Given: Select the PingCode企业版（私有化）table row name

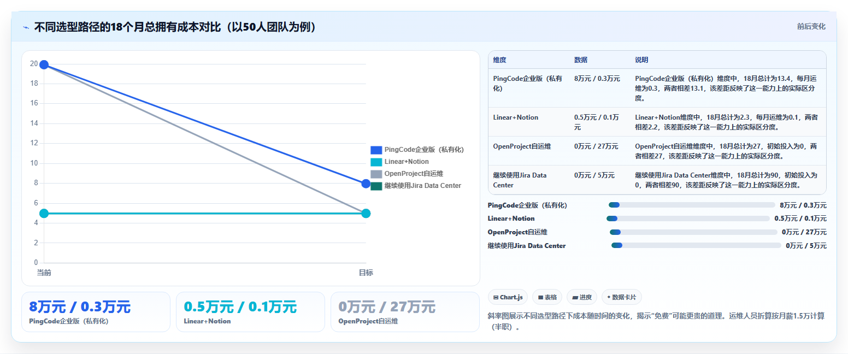Looking at the screenshot, I should [x=528, y=83].
